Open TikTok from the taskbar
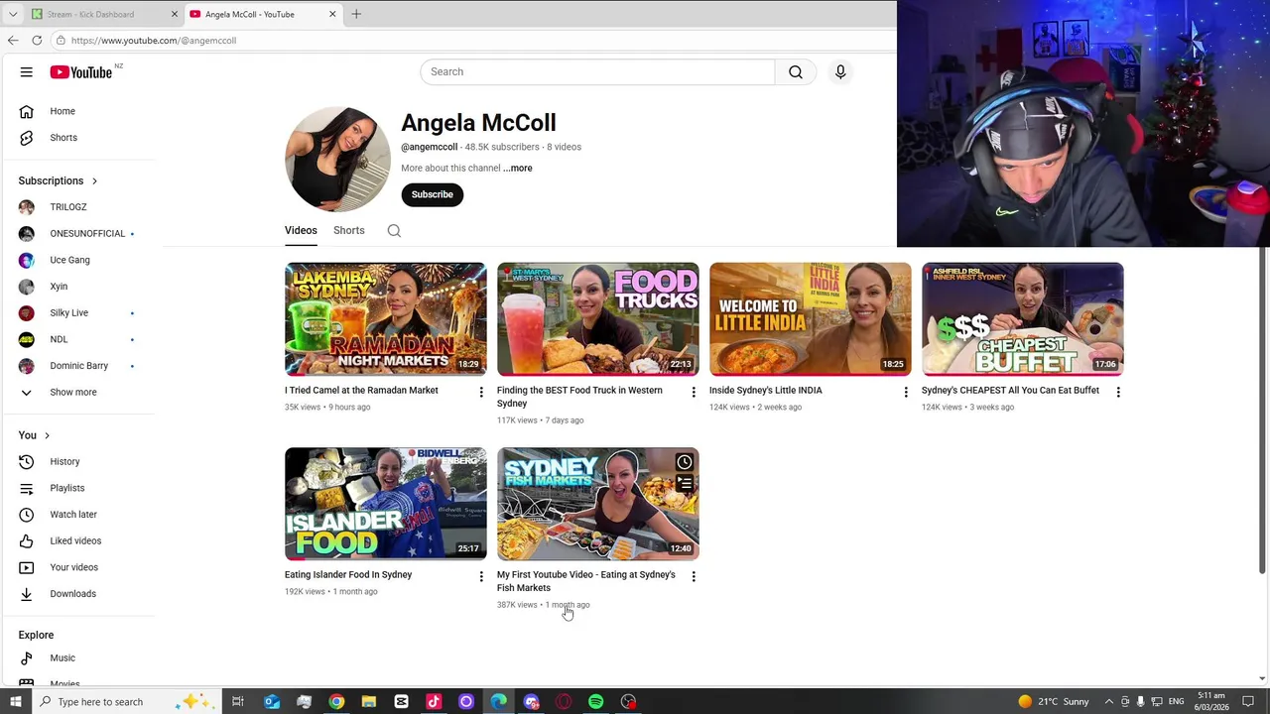 (x=434, y=701)
